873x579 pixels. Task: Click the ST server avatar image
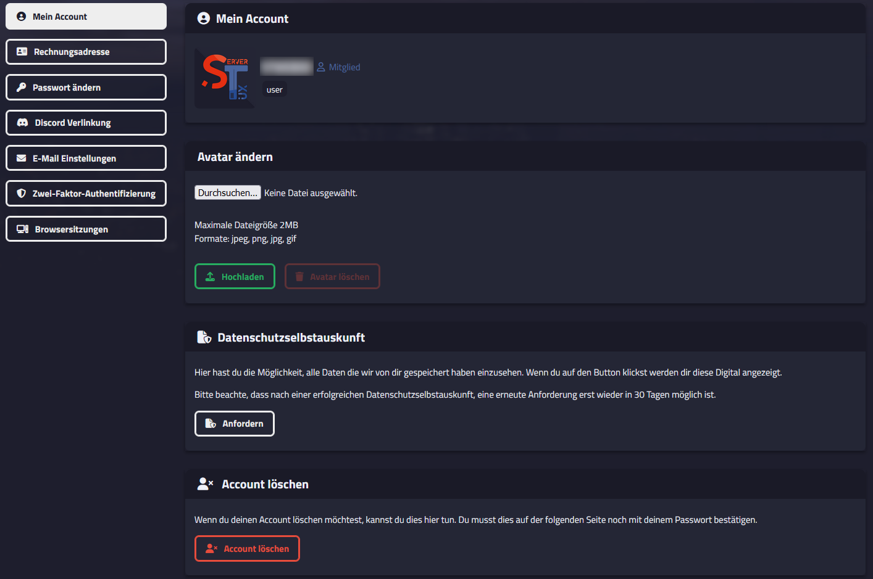(x=225, y=78)
